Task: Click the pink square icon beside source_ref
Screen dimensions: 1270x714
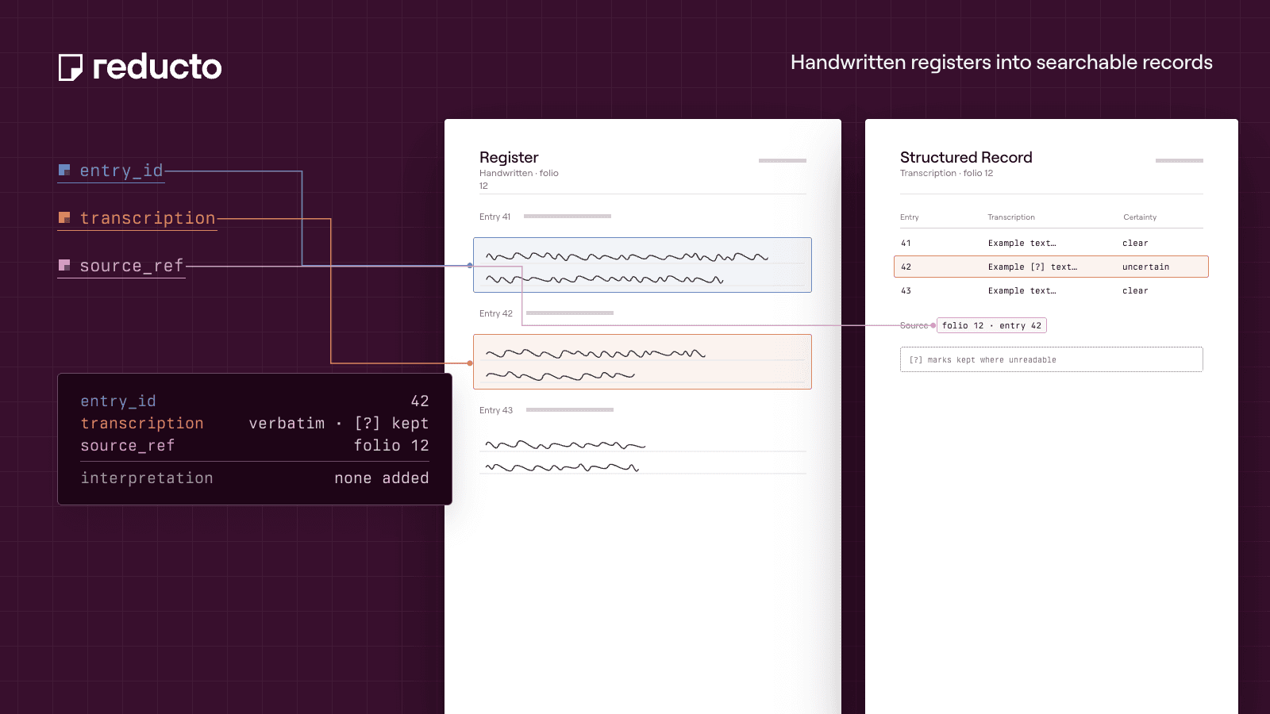Action: point(64,265)
